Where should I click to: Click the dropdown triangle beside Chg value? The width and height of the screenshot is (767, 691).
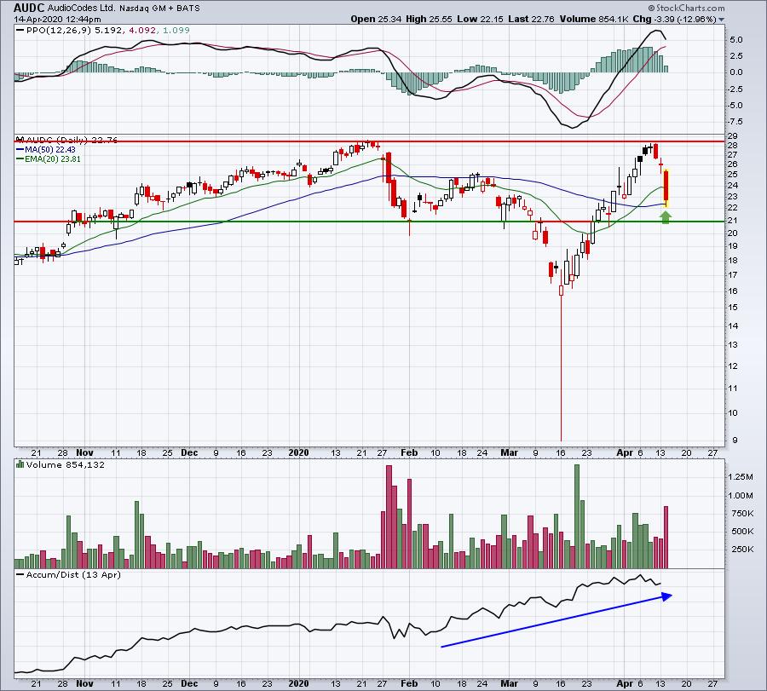pyautogui.click(x=721, y=20)
